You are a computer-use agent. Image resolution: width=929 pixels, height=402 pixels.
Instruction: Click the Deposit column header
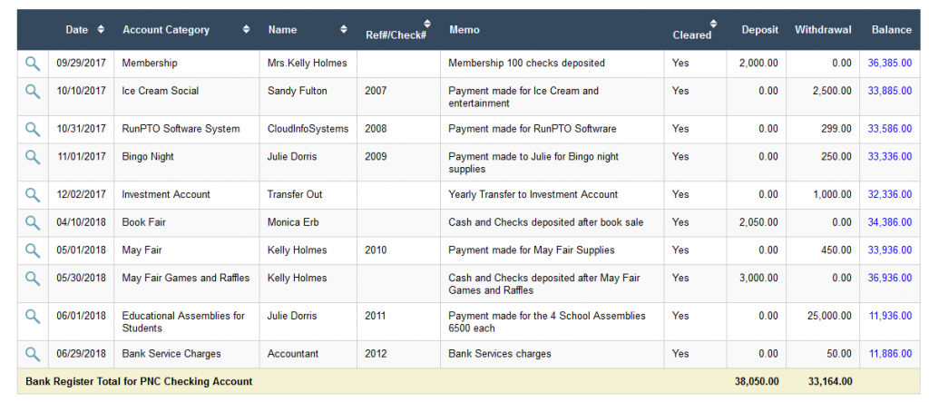point(759,30)
